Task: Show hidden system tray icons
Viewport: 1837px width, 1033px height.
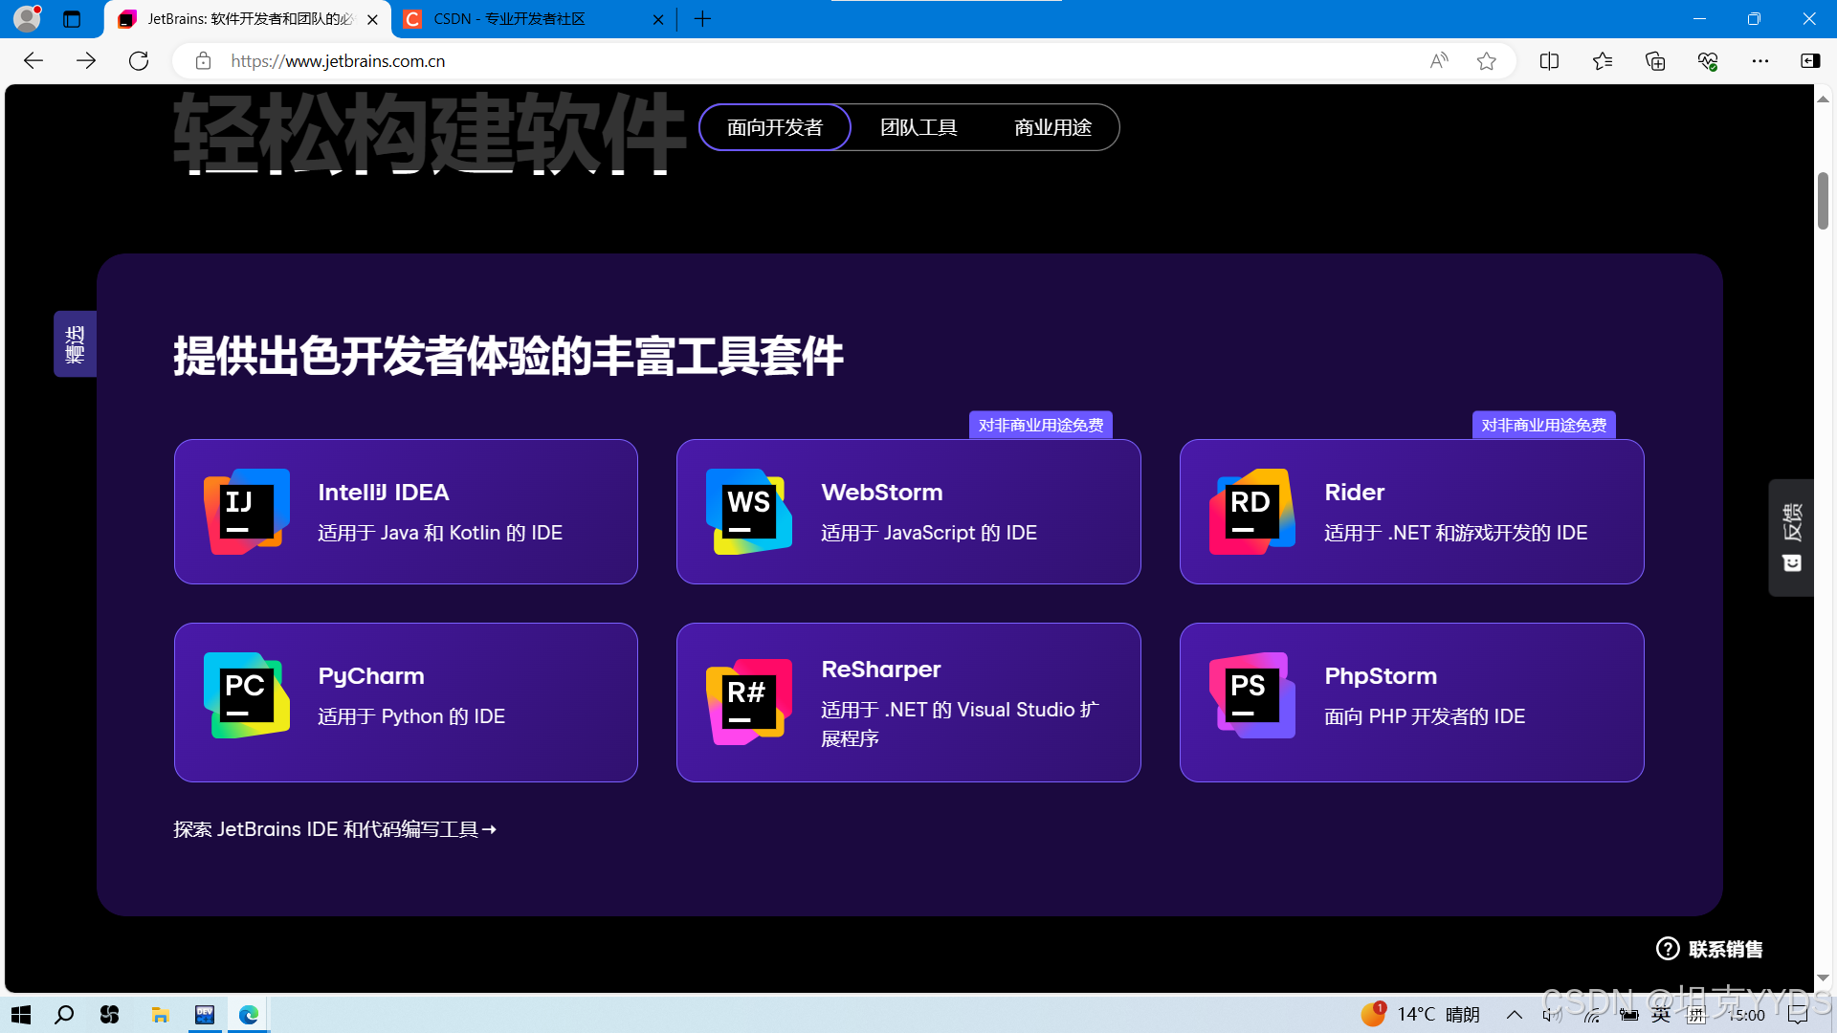Action: [1515, 1015]
